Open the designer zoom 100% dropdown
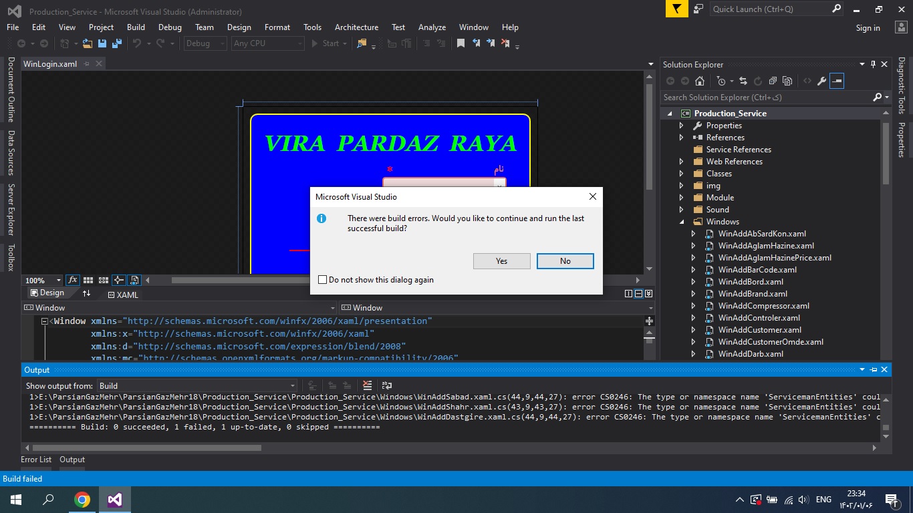This screenshot has width=913, height=513. point(43,281)
